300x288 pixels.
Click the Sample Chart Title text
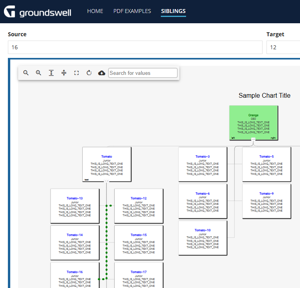tap(265, 95)
